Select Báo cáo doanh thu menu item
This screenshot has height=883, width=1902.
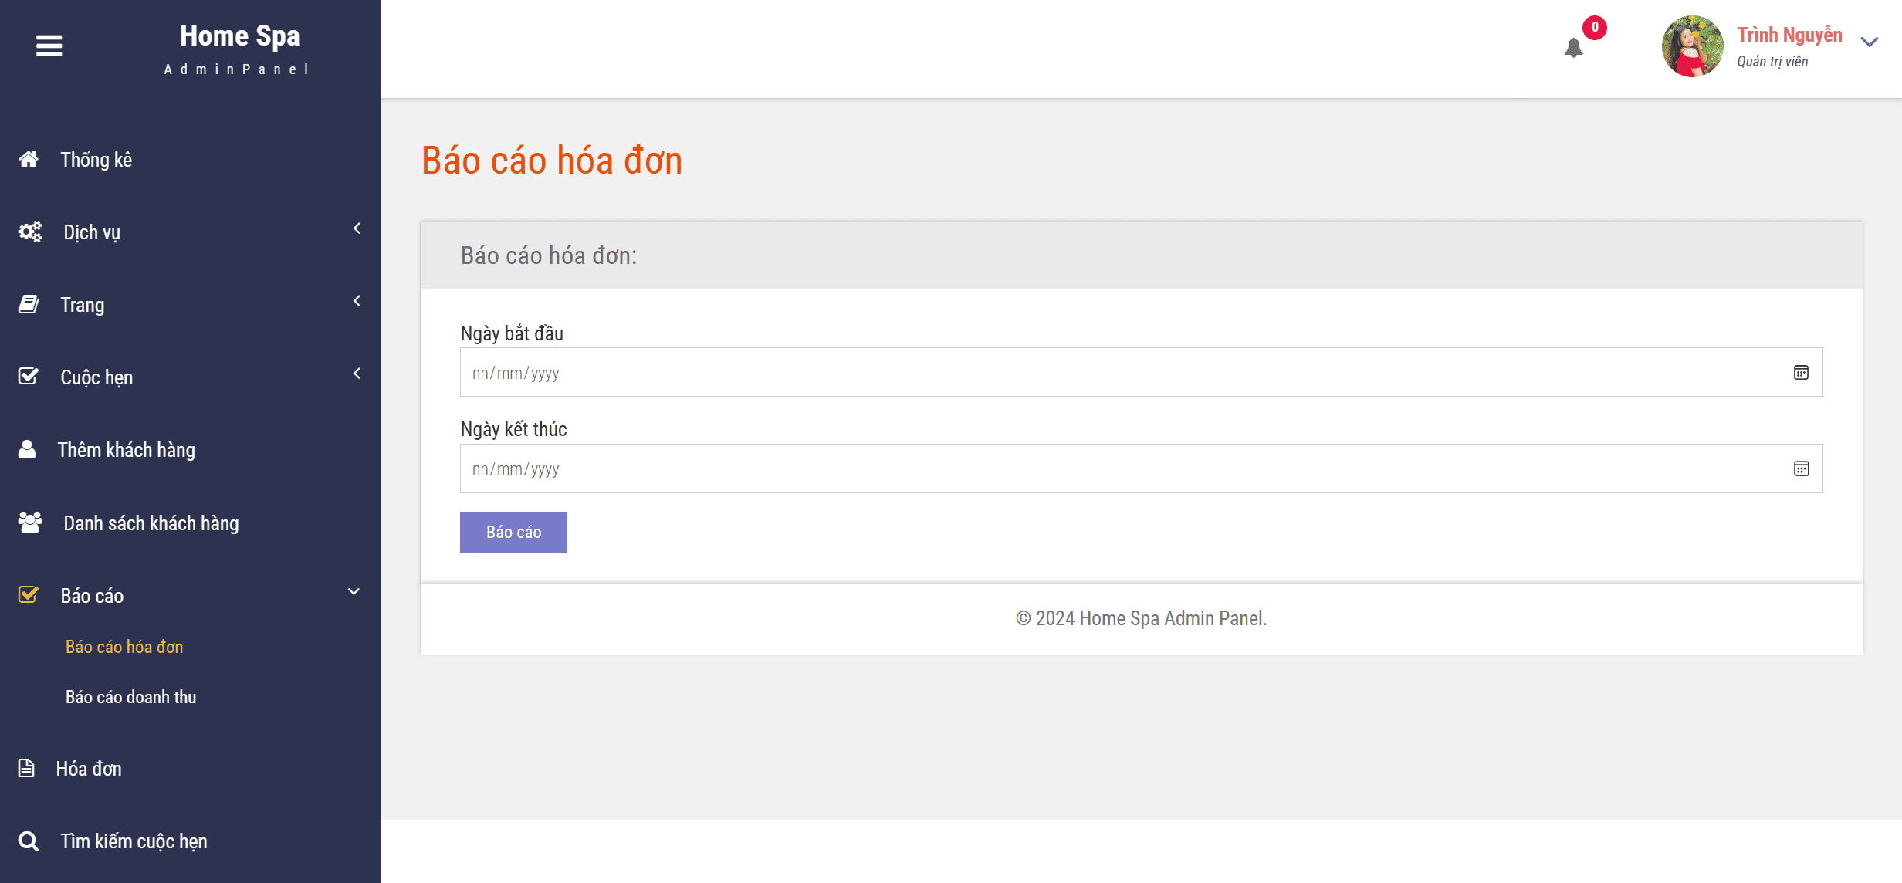(131, 697)
